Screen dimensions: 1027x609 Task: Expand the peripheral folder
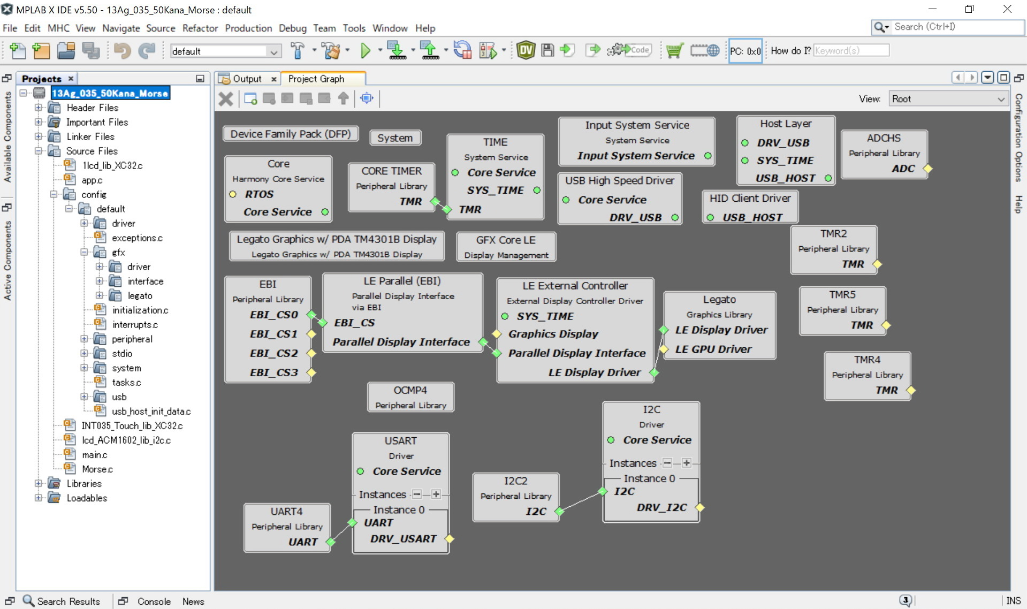tap(84, 339)
